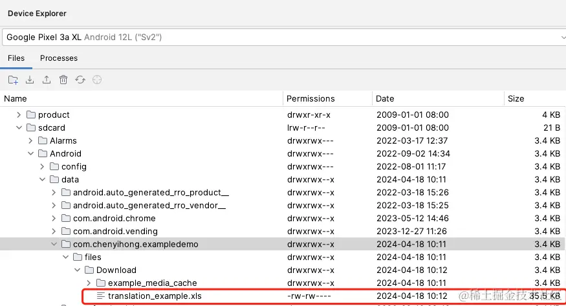Click the translation_example.xls file icon
This screenshot has height=306, width=566.
(x=101, y=296)
